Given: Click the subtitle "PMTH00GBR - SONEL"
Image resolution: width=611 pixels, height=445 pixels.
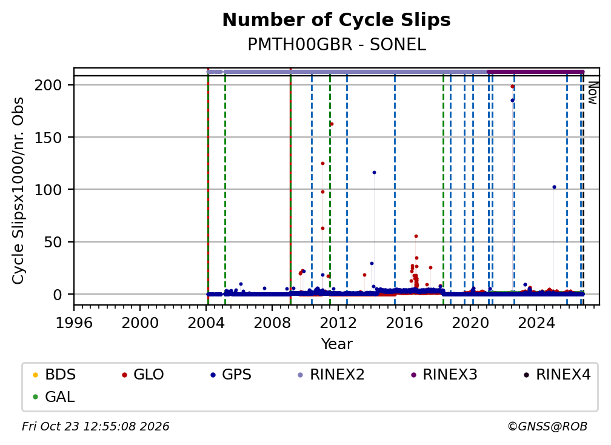Looking at the screenshot, I should [336, 45].
